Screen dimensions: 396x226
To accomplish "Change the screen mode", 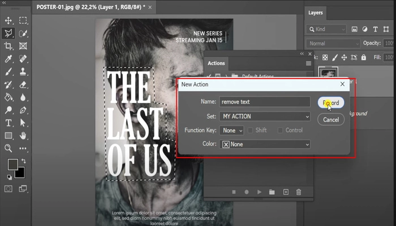I will tap(23, 189).
